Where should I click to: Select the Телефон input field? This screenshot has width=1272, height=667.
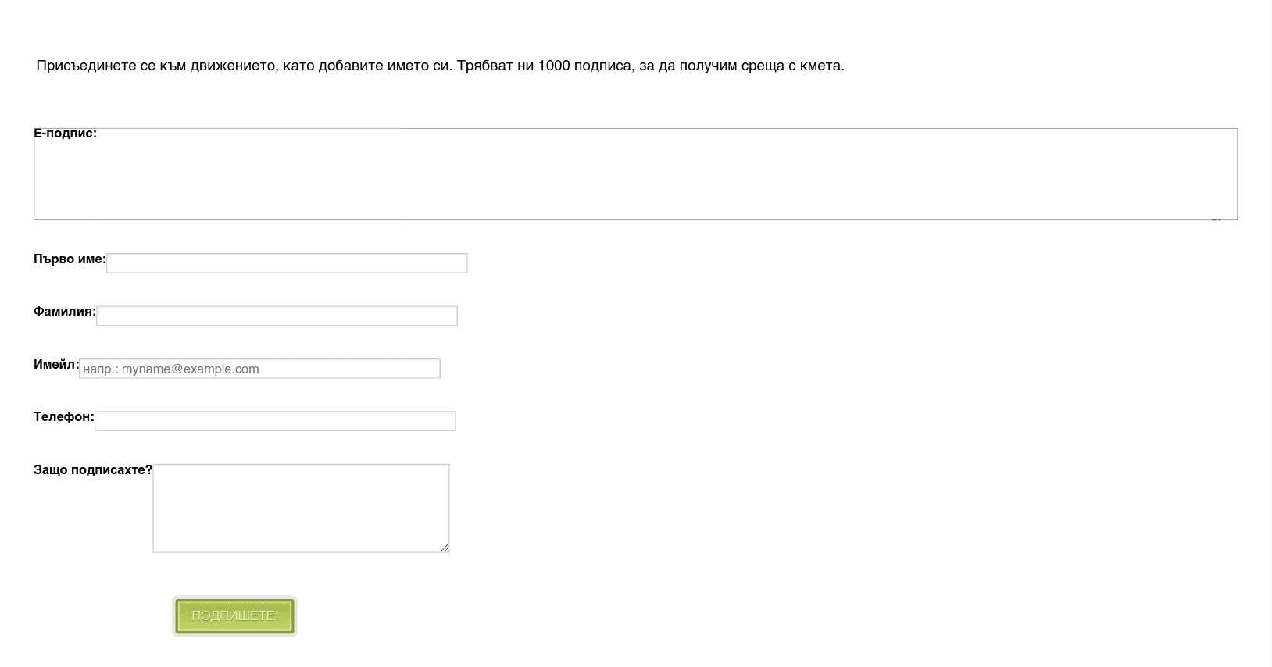pos(275,421)
